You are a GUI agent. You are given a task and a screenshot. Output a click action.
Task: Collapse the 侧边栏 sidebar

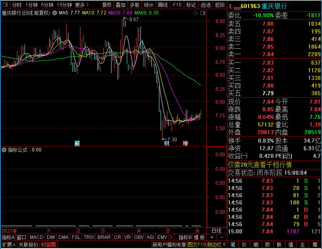217,245
